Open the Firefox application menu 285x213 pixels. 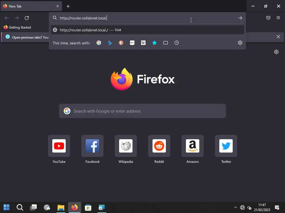coord(278,18)
